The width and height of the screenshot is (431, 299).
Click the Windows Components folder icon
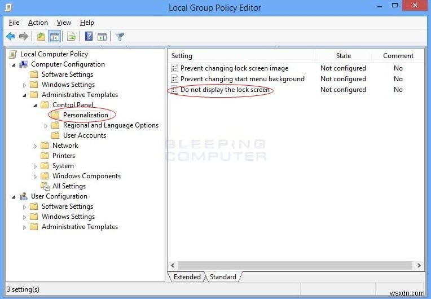point(45,176)
